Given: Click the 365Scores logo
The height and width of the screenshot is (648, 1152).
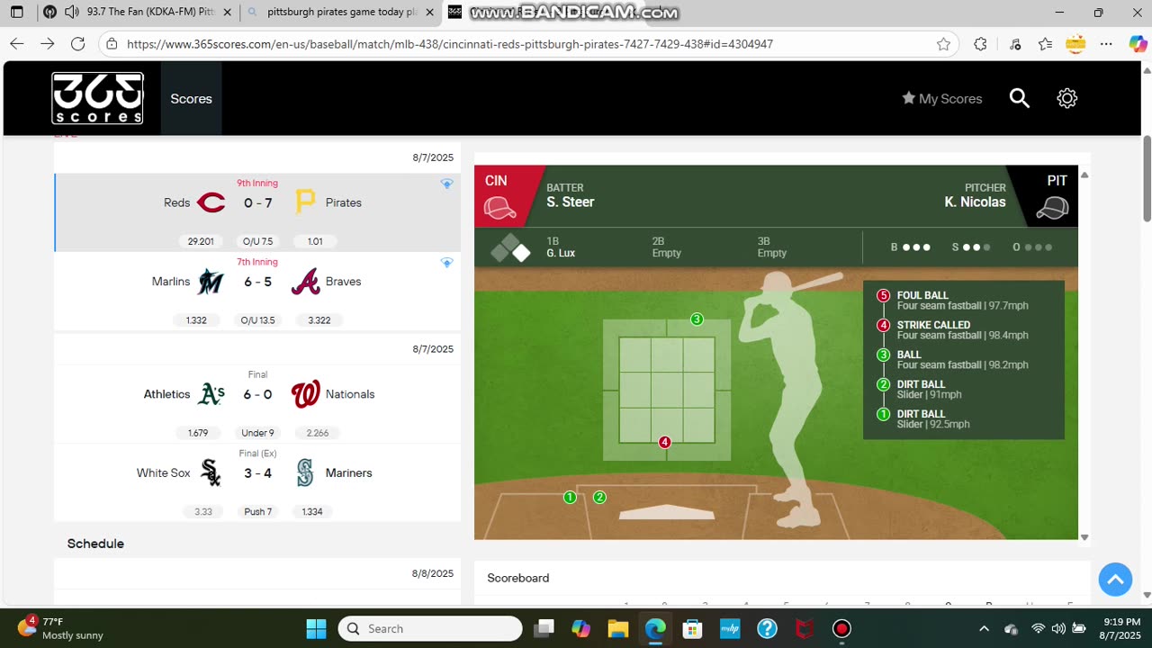Looking at the screenshot, I should coord(97,98).
